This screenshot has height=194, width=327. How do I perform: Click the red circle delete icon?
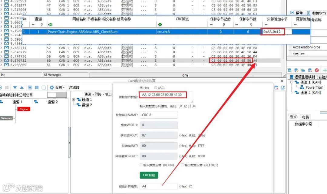(x=317, y=70)
